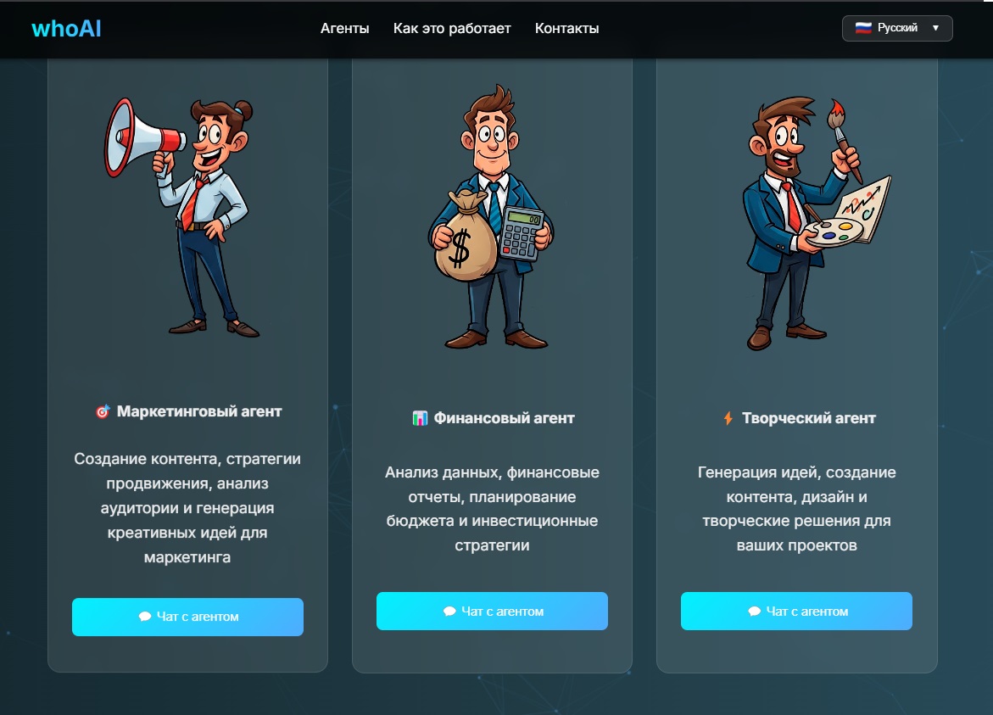This screenshot has width=993, height=715.
Task: Click the creative agent painter illustration
Action: point(816,223)
